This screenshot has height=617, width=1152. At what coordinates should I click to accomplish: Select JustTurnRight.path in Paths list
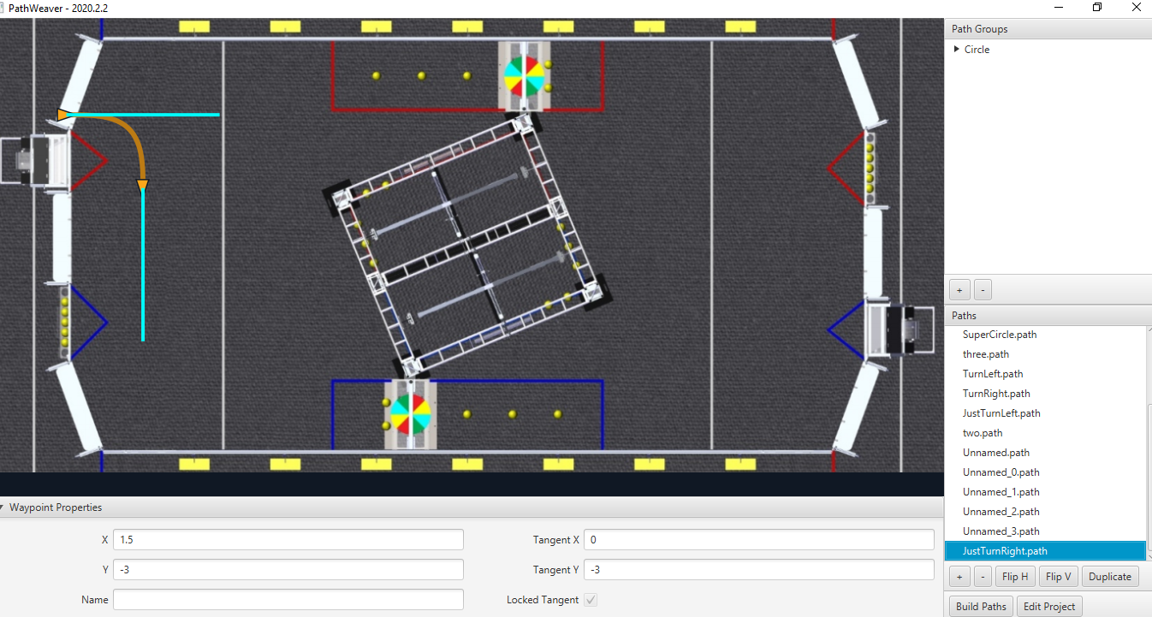[x=1045, y=551]
